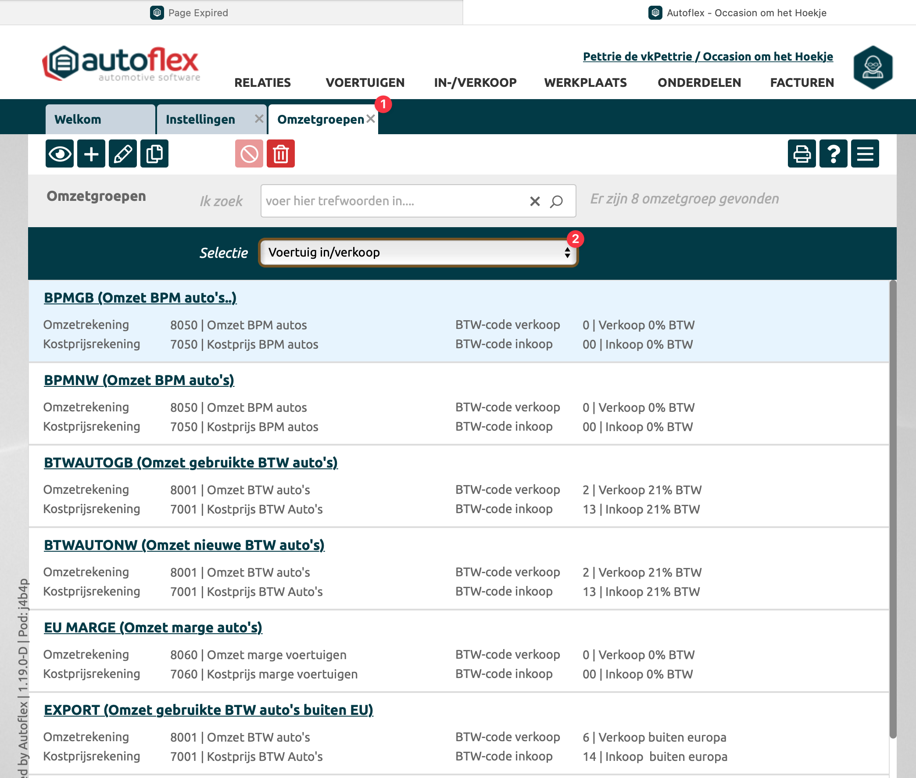Image resolution: width=916 pixels, height=778 pixels.
Task: Click the printer icon
Action: click(801, 154)
